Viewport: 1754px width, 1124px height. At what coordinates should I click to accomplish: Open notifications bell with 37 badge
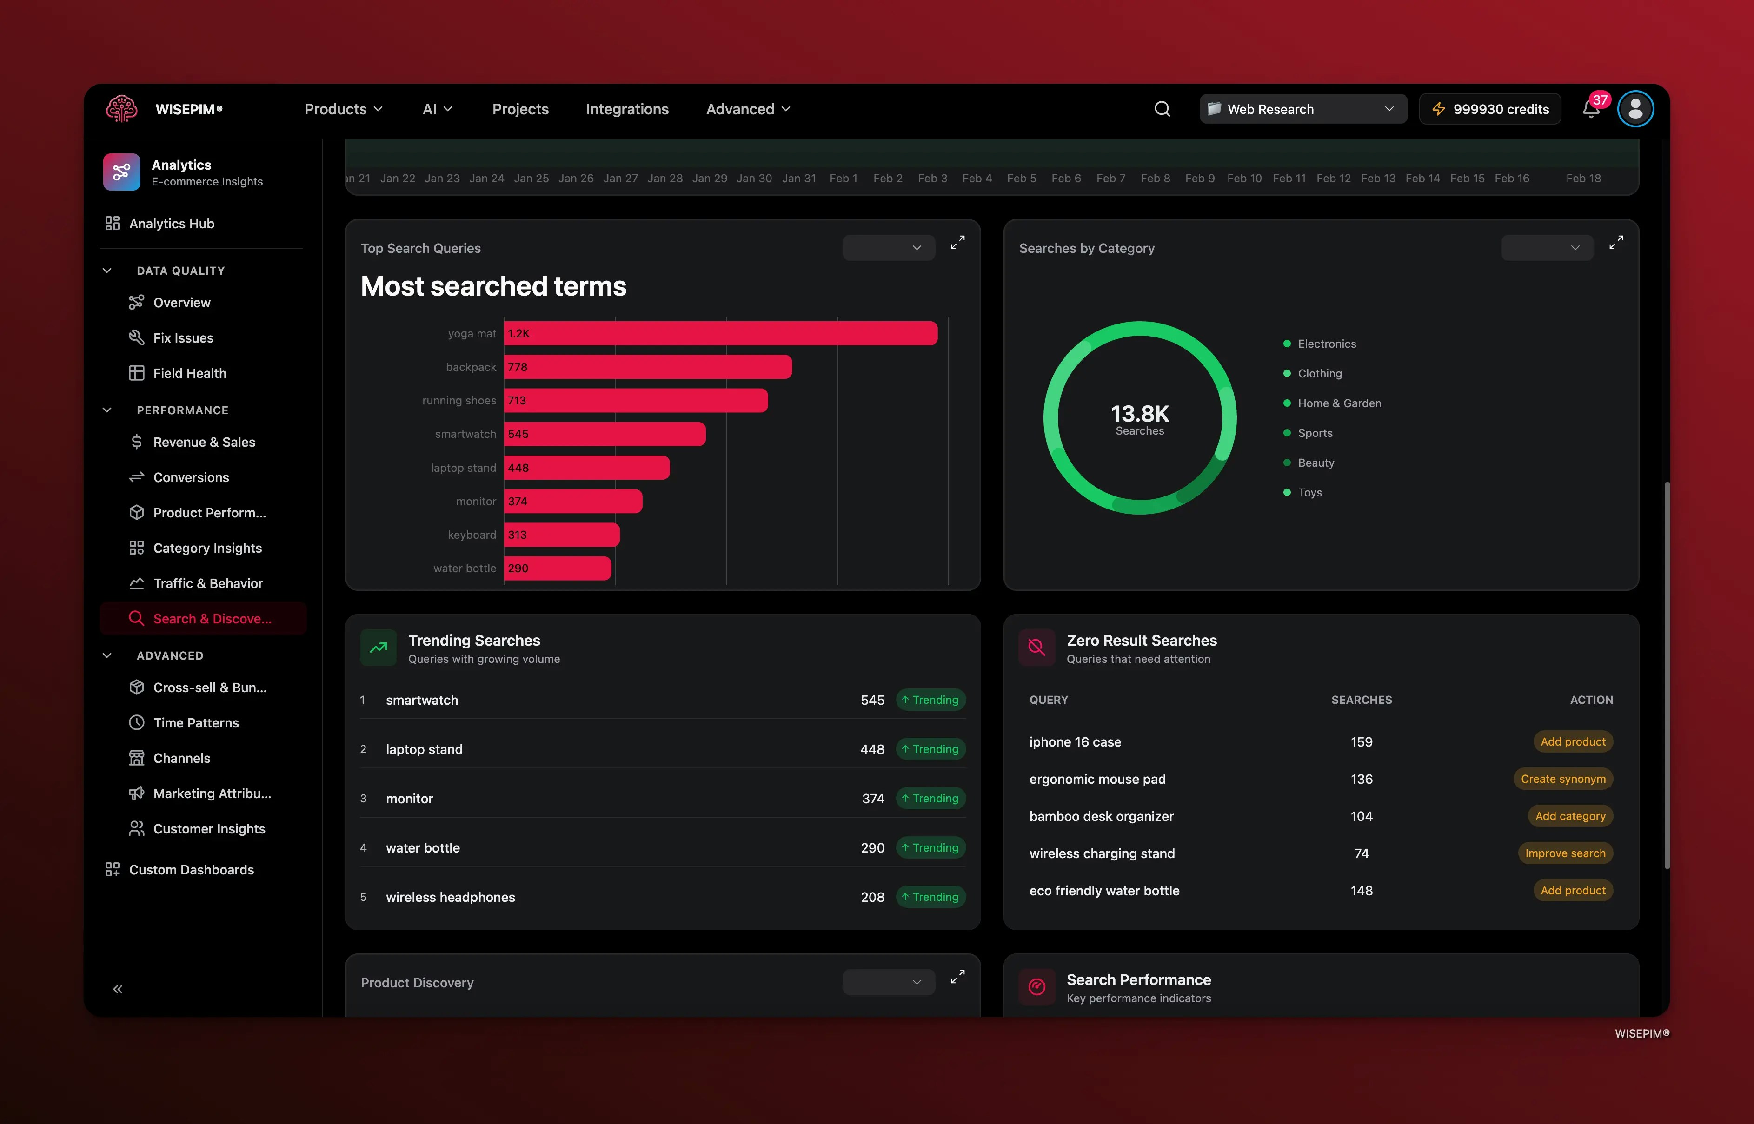1590,109
